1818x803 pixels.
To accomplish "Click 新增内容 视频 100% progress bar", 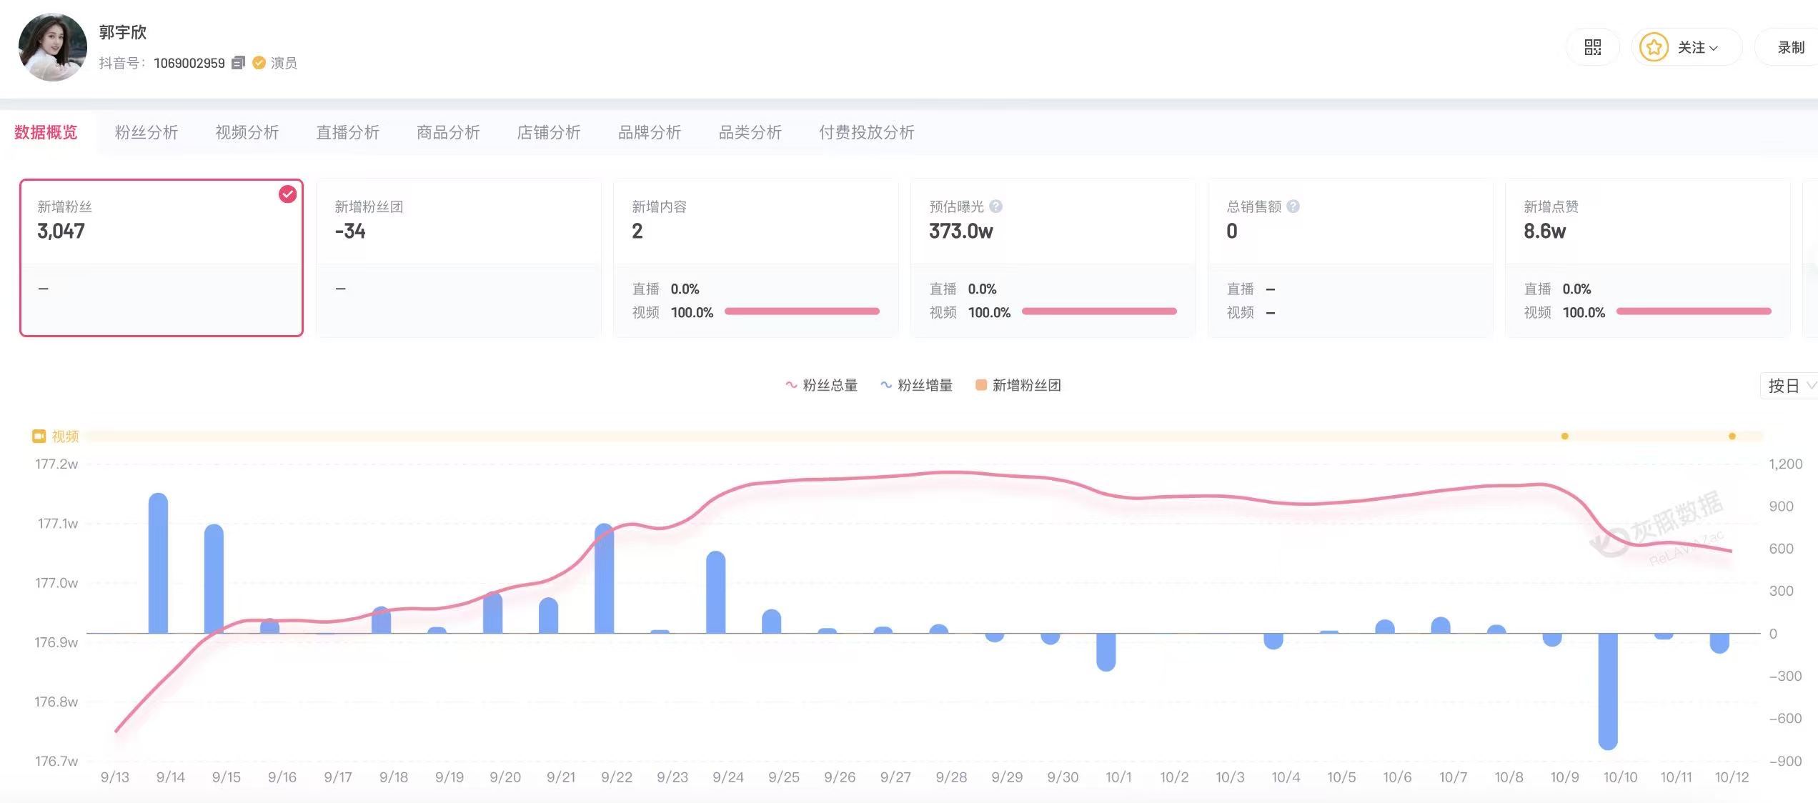I will tap(802, 311).
